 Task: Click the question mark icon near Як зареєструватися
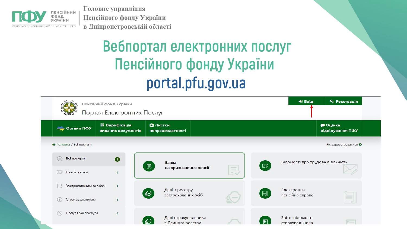click(x=360, y=145)
